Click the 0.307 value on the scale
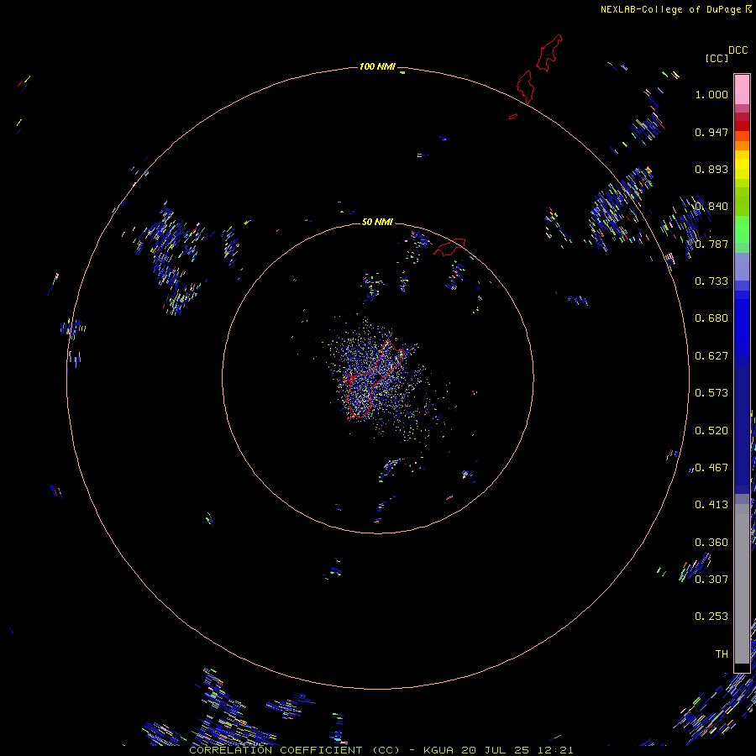756x756 pixels. (711, 579)
